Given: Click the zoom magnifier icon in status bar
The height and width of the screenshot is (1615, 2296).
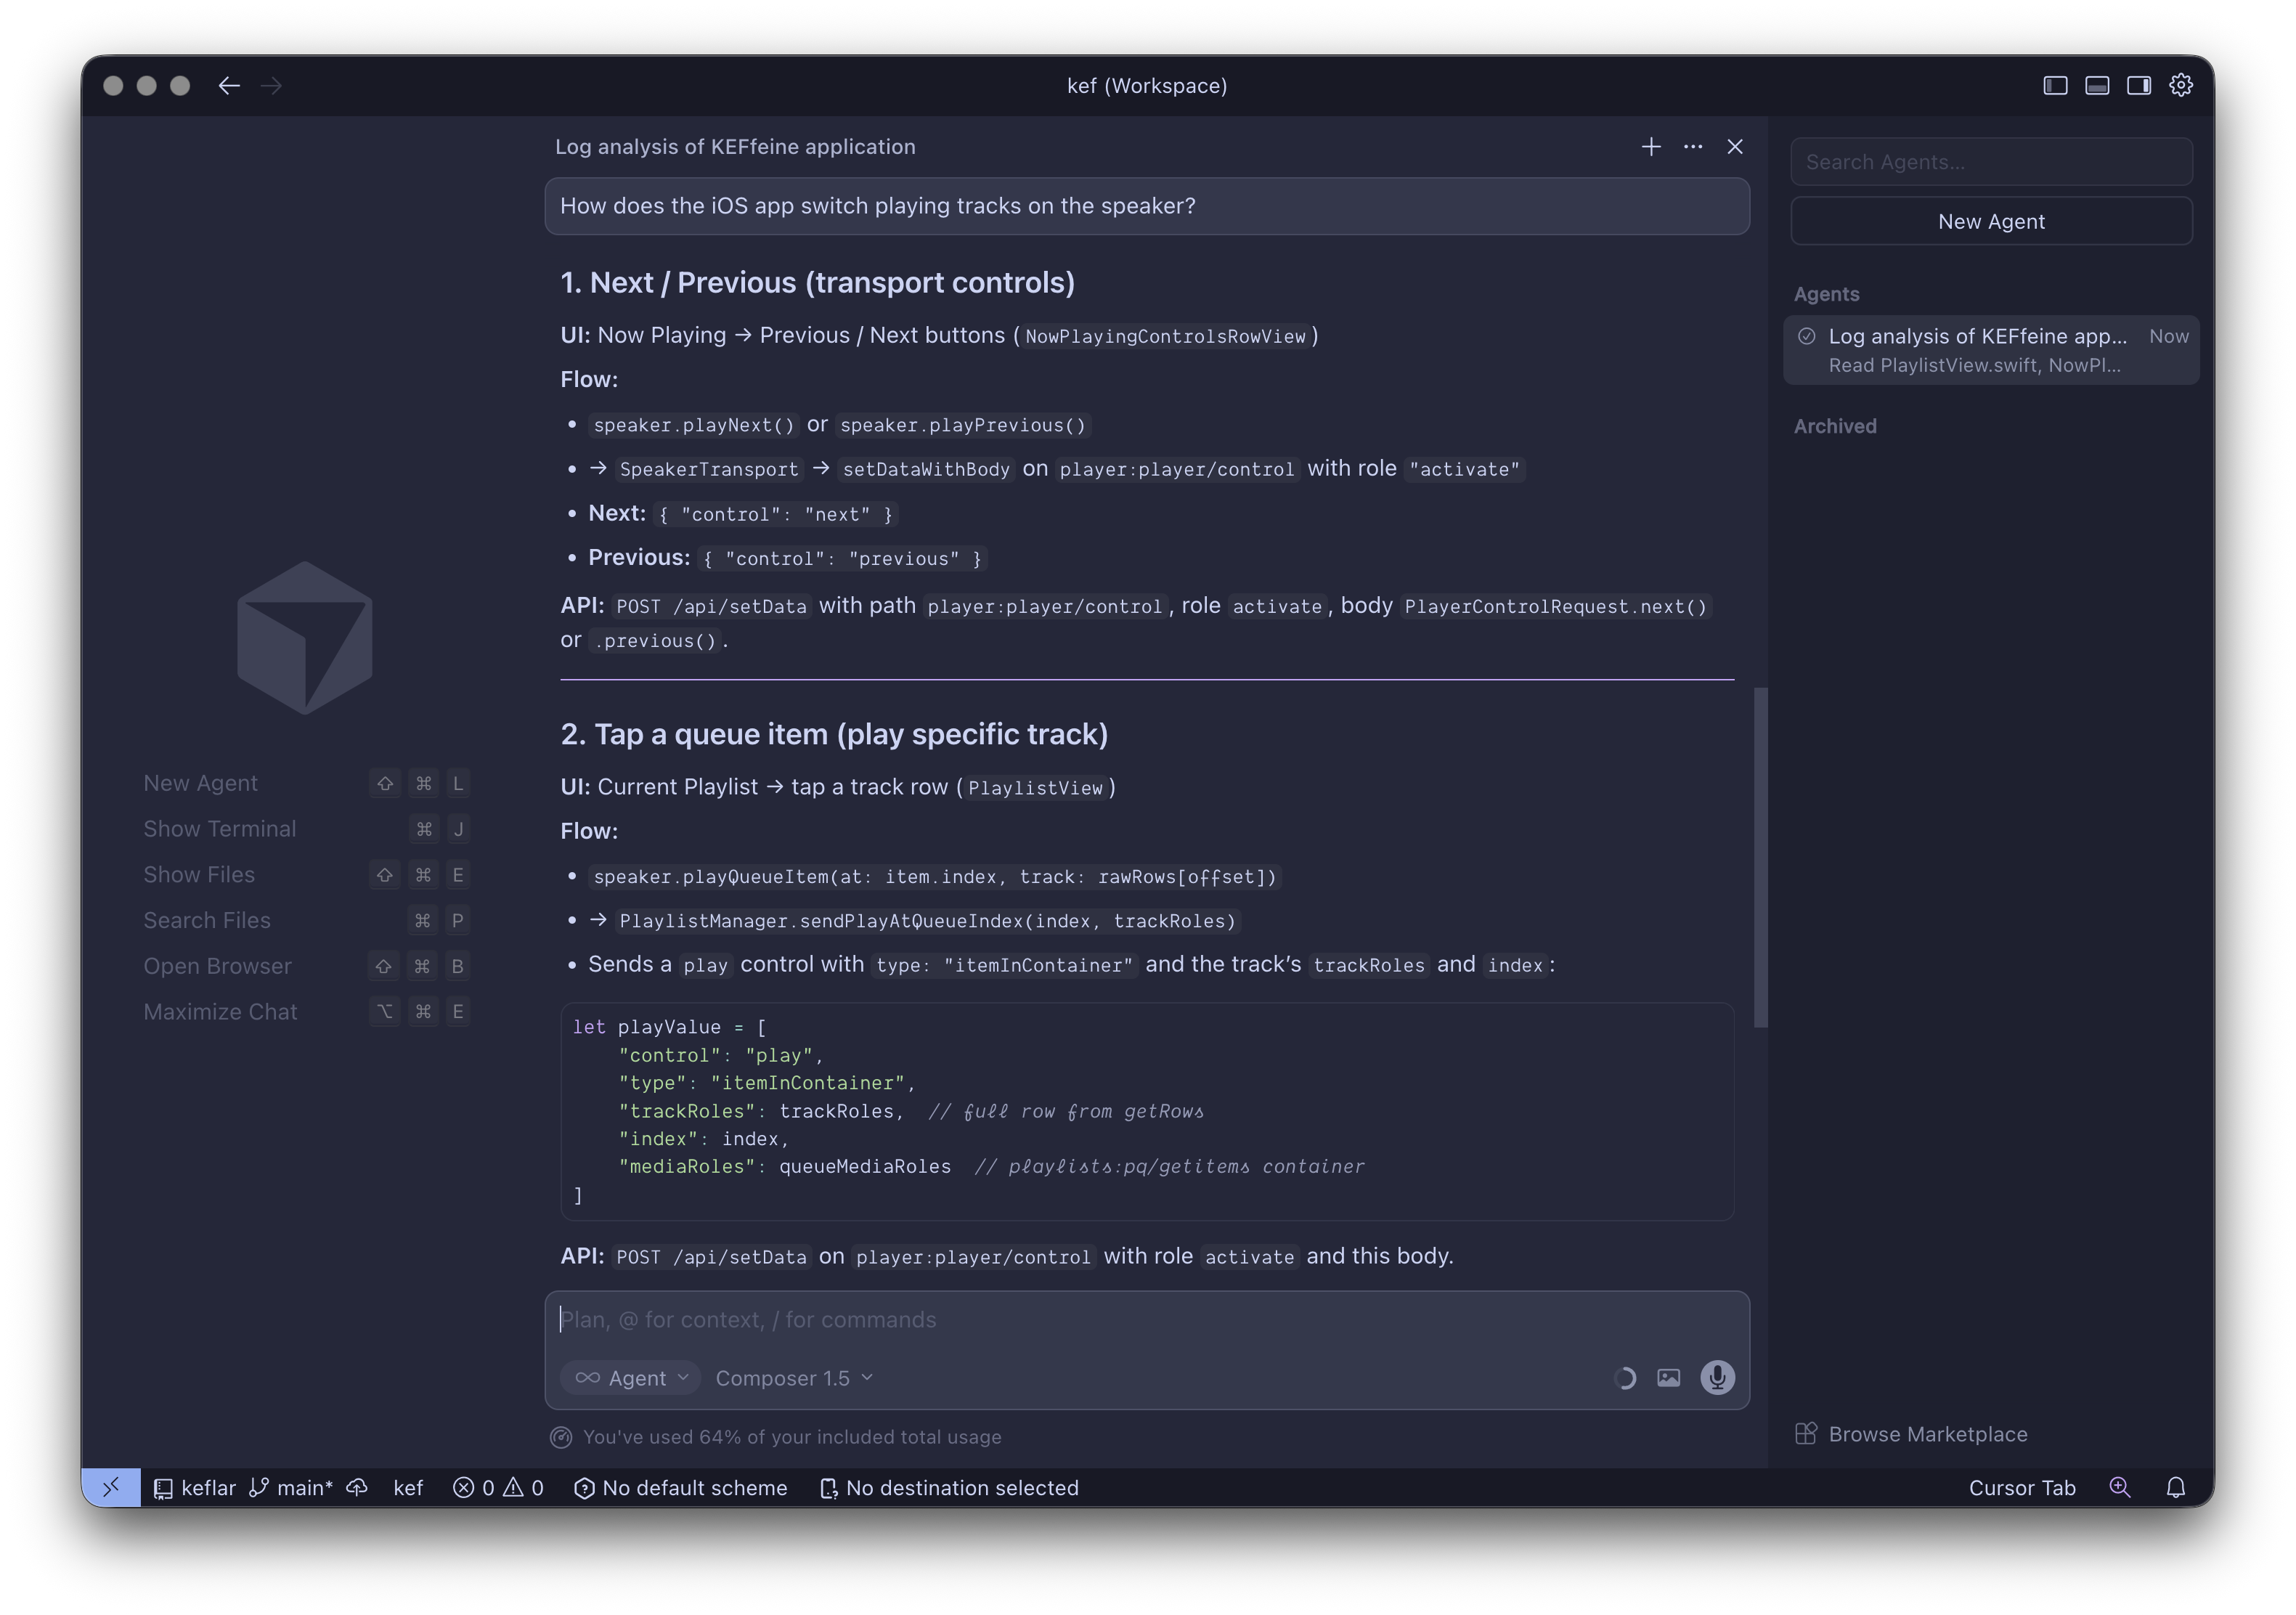Looking at the screenshot, I should (2119, 1487).
